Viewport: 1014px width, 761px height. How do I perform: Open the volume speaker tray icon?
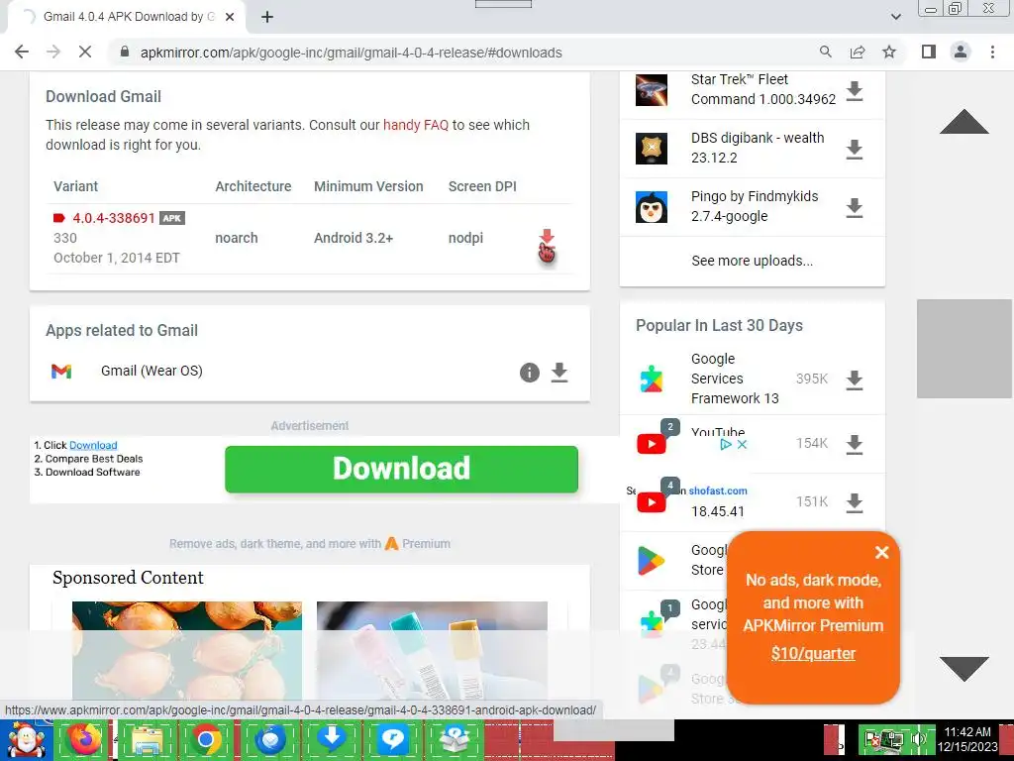pos(919,739)
